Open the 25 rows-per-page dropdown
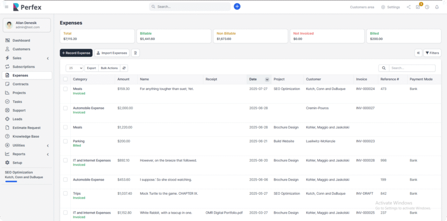The image size is (447, 221). (74, 68)
